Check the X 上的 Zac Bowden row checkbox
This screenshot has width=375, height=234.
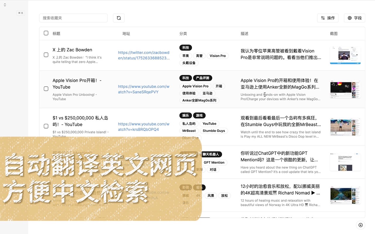click(x=46, y=55)
